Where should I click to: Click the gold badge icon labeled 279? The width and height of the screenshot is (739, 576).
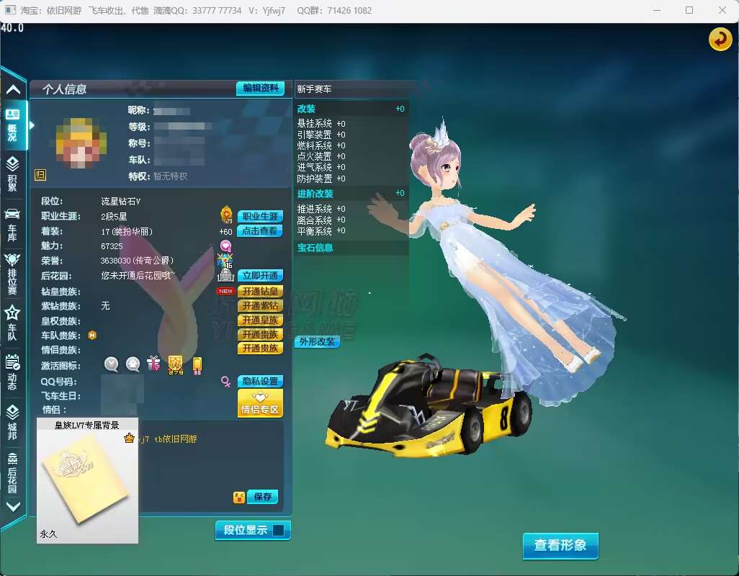(175, 365)
